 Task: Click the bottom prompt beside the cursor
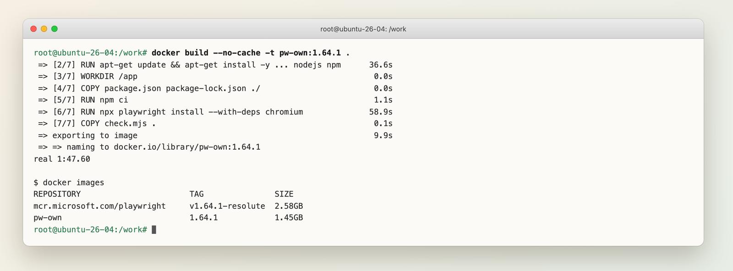90,229
